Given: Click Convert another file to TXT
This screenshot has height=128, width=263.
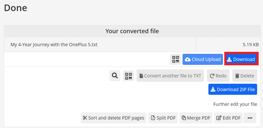Looking at the screenshot, I should click(x=170, y=76).
